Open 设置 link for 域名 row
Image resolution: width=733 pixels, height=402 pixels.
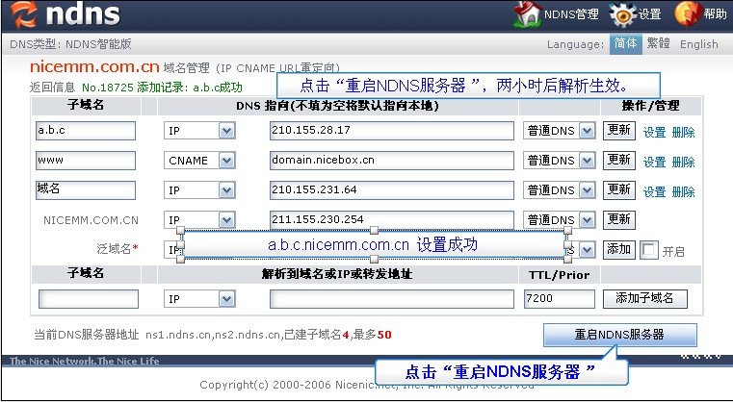tap(654, 191)
